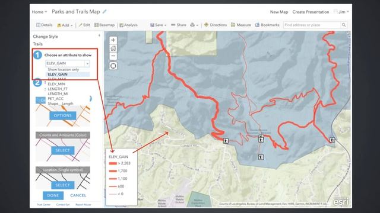
Task: Open Report Abuse footer link
Action: (83, 205)
